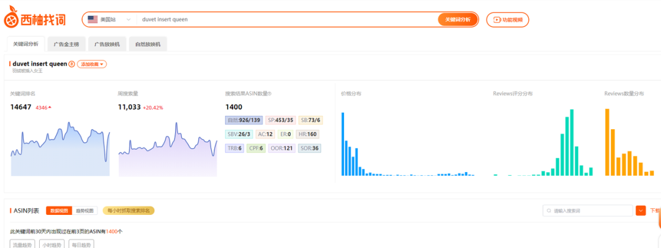Image resolution: width=661 pixels, height=248 pixels.
Task: Click the US flag icon
Action: tap(92, 20)
